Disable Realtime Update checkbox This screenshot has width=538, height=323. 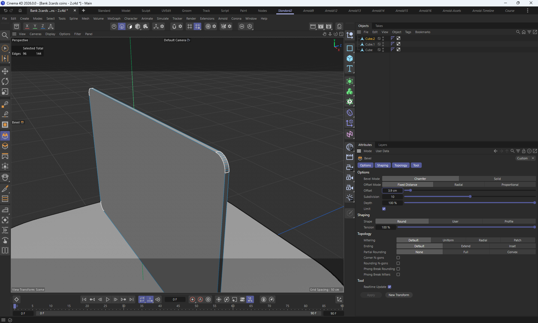389,287
